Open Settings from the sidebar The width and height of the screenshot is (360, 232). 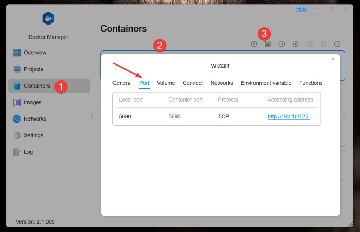coord(33,135)
